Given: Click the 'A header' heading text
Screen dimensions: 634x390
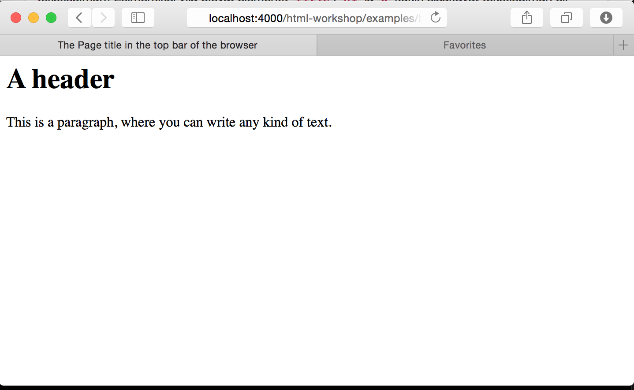Looking at the screenshot, I should tap(60, 79).
